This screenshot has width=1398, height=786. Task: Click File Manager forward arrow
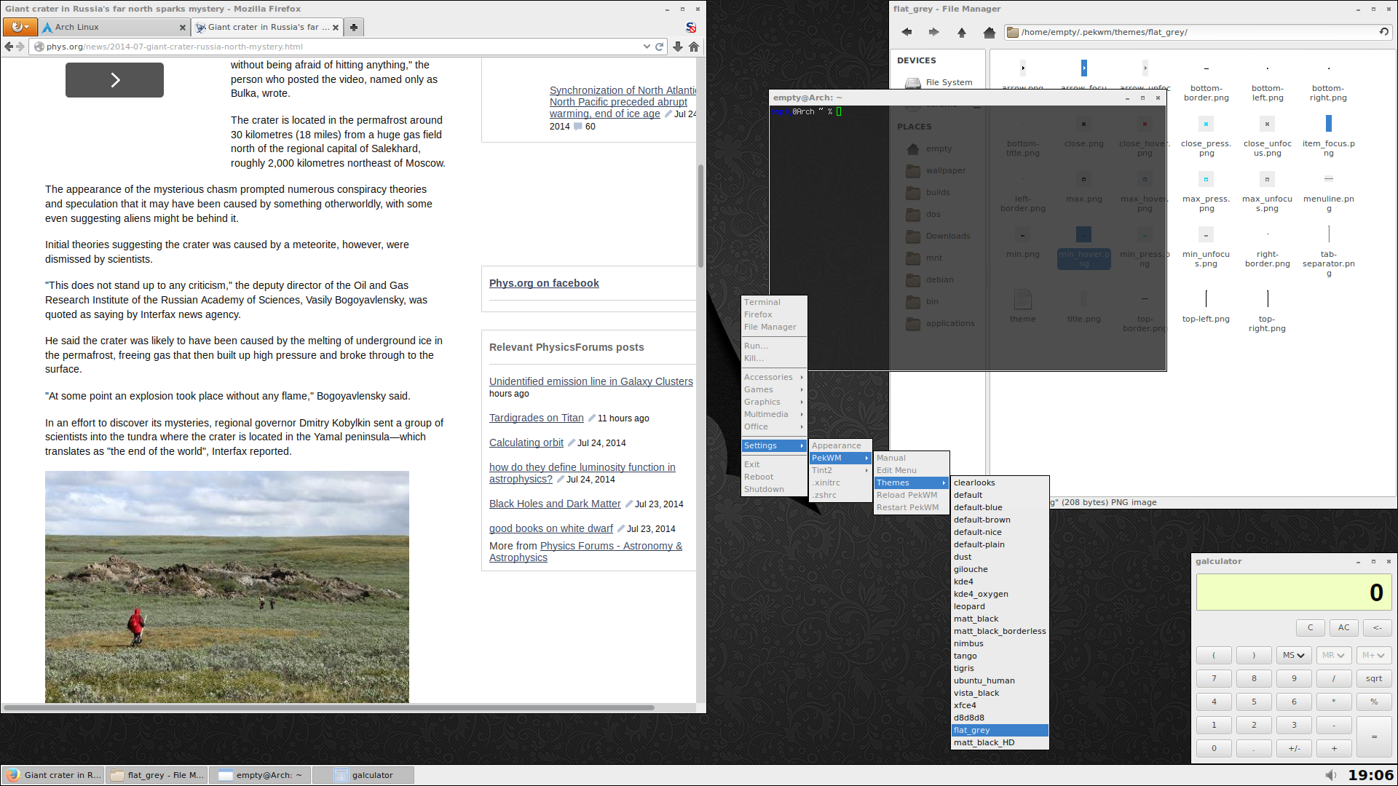tap(934, 32)
